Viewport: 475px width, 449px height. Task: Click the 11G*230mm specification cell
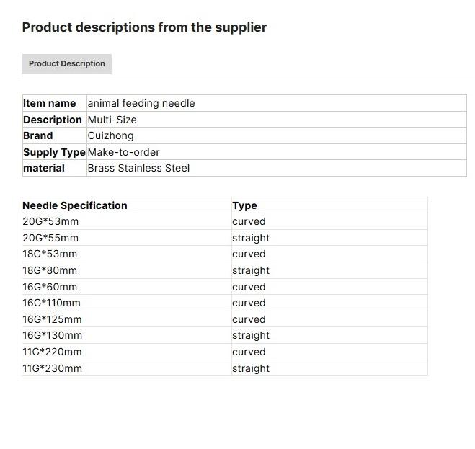tap(52, 368)
